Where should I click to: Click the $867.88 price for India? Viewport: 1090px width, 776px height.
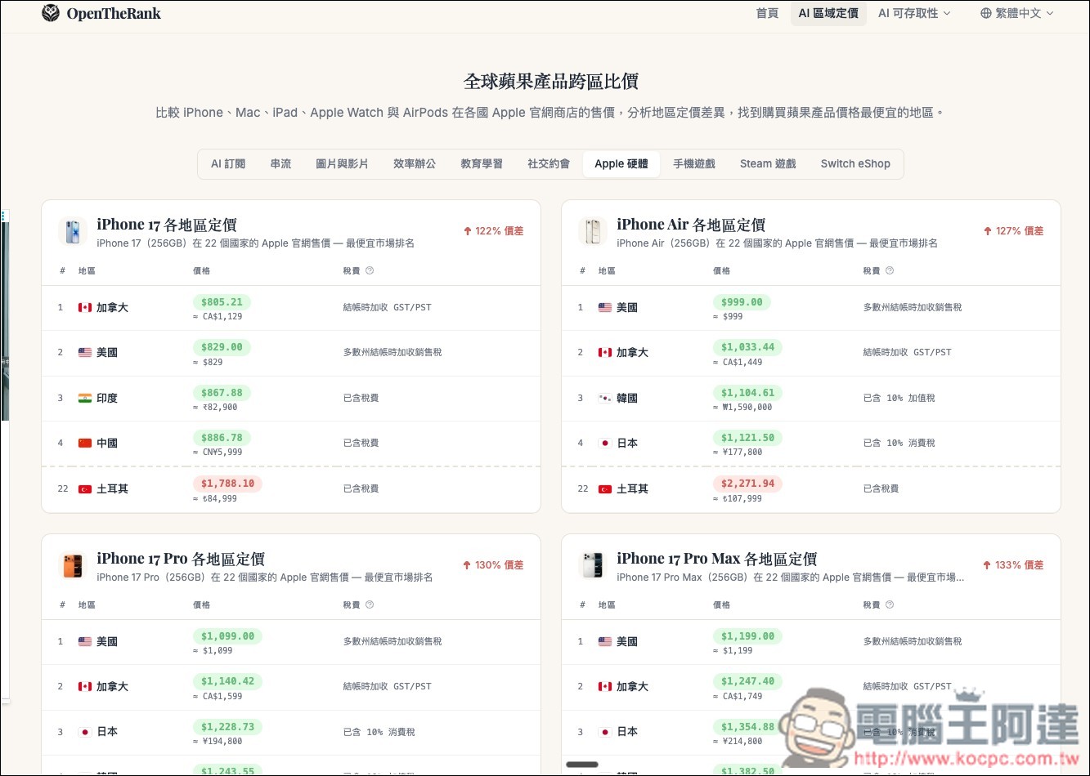click(x=222, y=393)
